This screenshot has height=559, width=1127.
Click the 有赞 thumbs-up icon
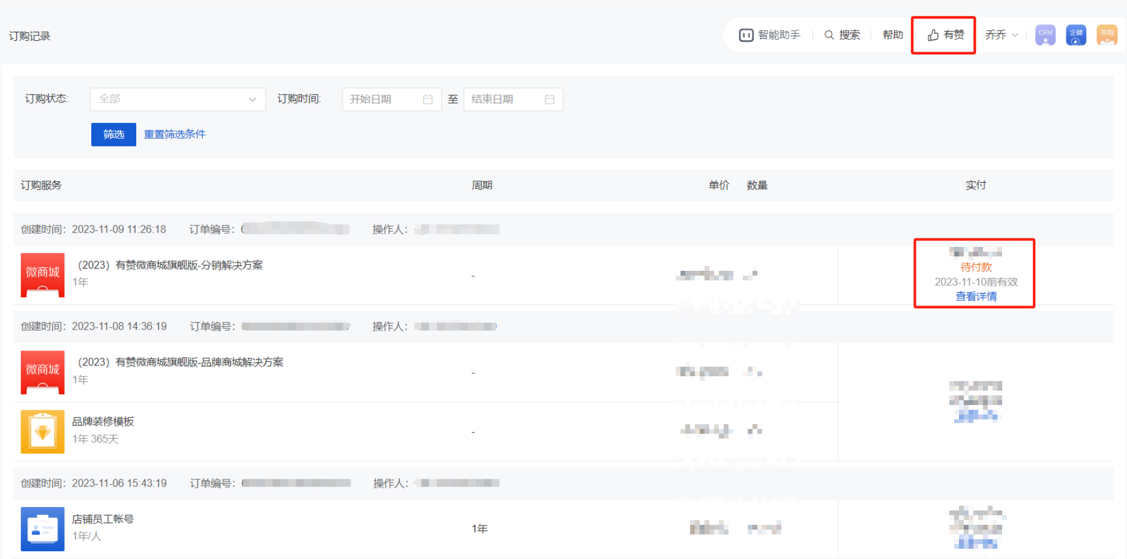pos(933,35)
